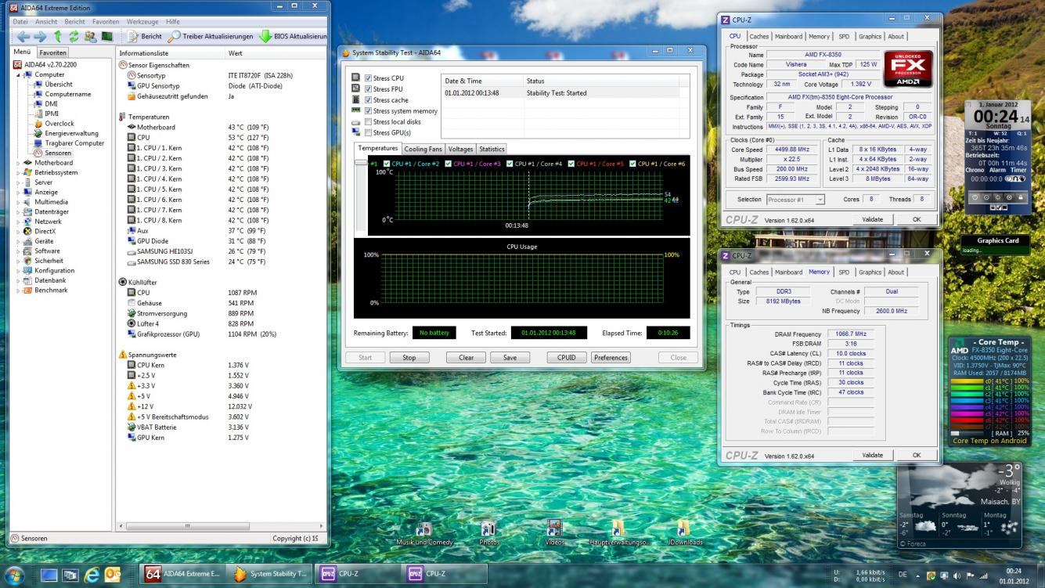Toggle the Stress cache checkbox

pyautogui.click(x=368, y=100)
